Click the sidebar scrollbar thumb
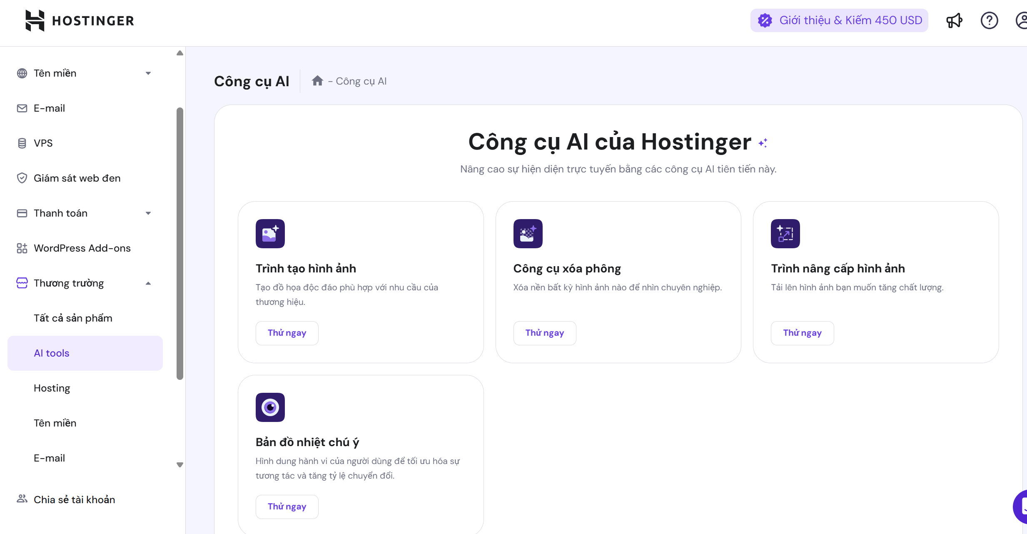The height and width of the screenshot is (534, 1027). tap(180, 244)
